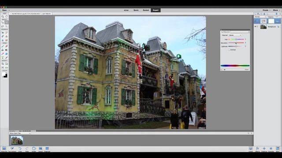Click the Lightness slider handle
Viewport: 282px width, 158px height.
click(236, 47)
